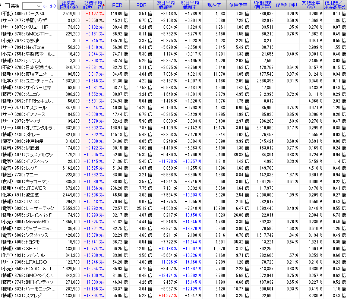Click the 配当利回り column header
Image resolution: width=347 pixels, height=299 pixels.
pyautogui.click(x=286, y=5)
